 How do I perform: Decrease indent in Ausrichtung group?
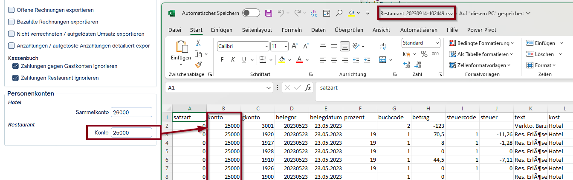356,59
